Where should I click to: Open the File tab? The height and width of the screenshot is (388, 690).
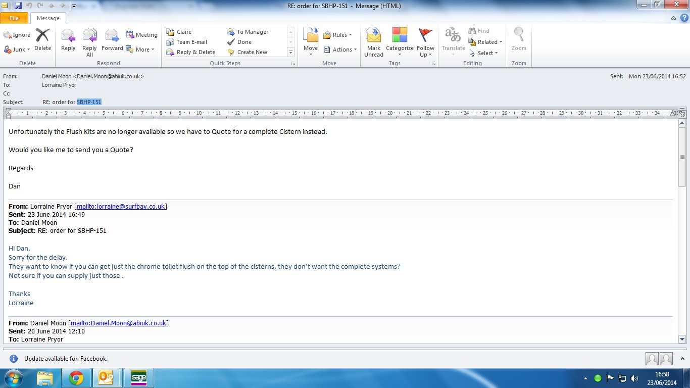tap(14, 18)
